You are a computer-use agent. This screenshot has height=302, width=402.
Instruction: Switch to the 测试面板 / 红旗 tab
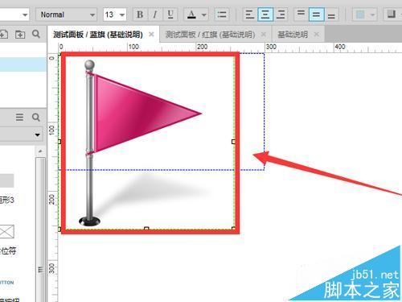[210, 35]
